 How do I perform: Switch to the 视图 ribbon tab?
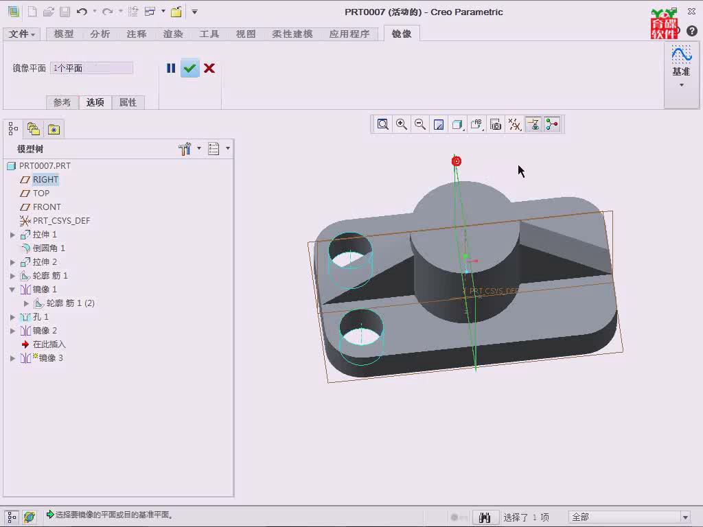[x=246, y=34]
